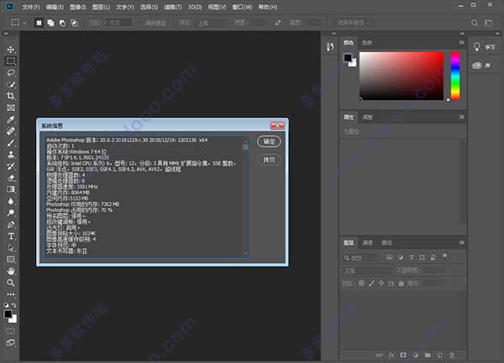Toggle layer filtering switch in Layers panel
504x363 pixels.
click(x=445, y=256)
